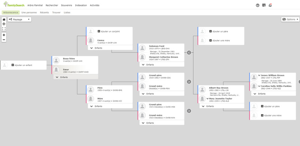Expand Enfants under Albert Ray Brown couple
The height and width of the screenshot is (146, 300).
pos(222,106)
